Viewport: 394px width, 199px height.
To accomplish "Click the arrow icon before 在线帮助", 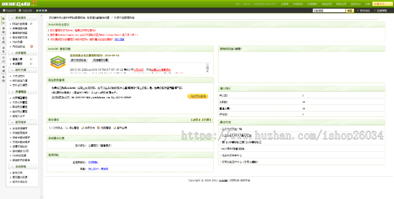I will pos(375,10).
